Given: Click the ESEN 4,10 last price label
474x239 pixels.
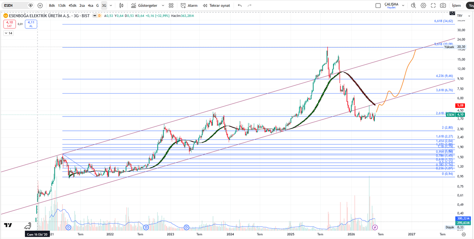Looking at the screenshot, I should [456, 115].
